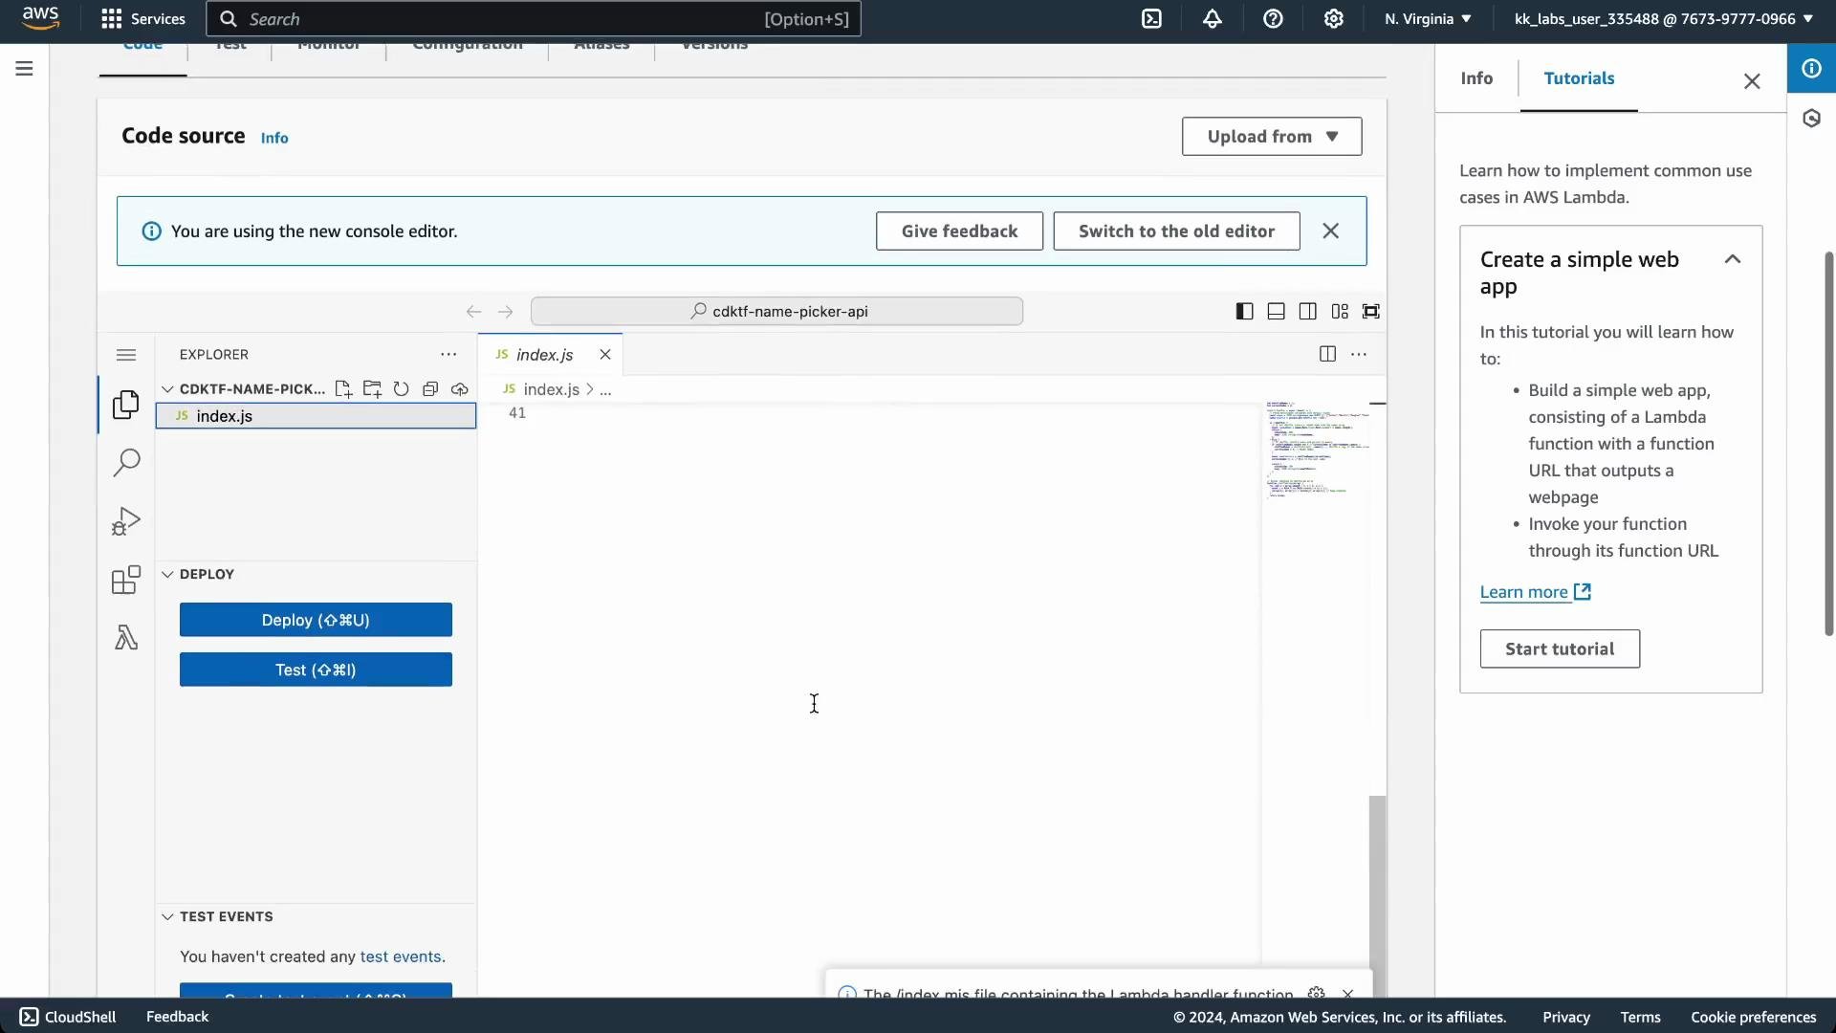Launch CloudShell from top navigation icon
Image resolution: width=1836 pixels, height=1033 pixels.
coord(1151,19)
